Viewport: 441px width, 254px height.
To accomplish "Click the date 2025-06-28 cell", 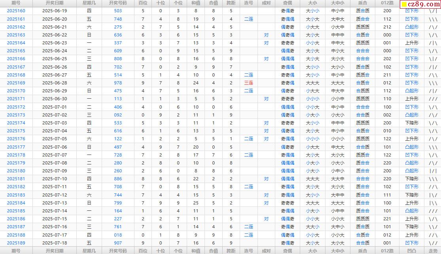I will [x=55, y=83].
